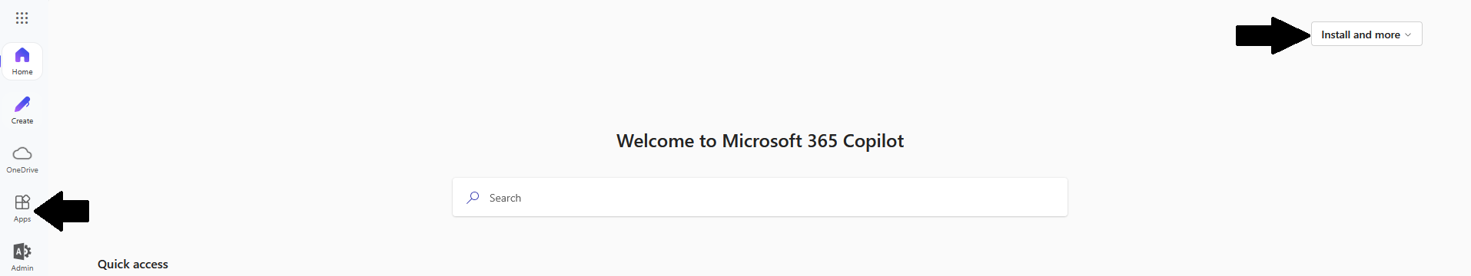The width and height of the screenshot is (1471, 276).
Task: Launch the Admin center icon
Action: (x=22, y=251)
